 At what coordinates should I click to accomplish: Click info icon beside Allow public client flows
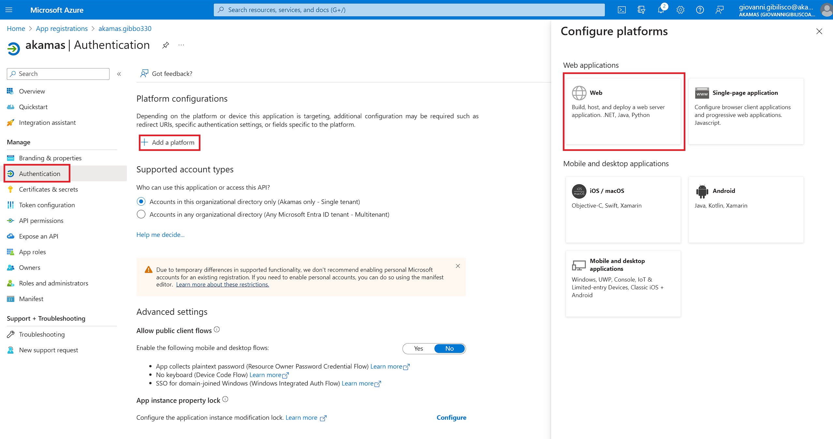pos(217,329)
